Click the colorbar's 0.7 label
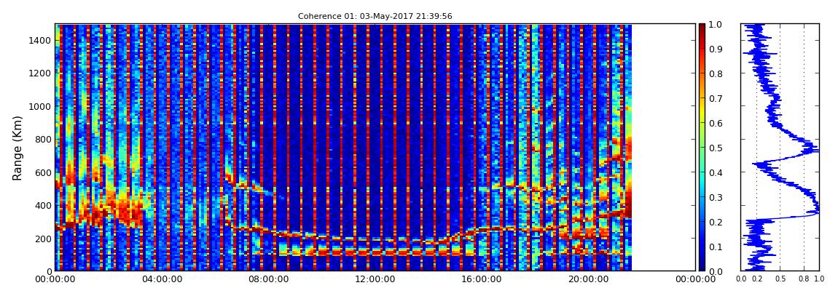 coord(717,99)
